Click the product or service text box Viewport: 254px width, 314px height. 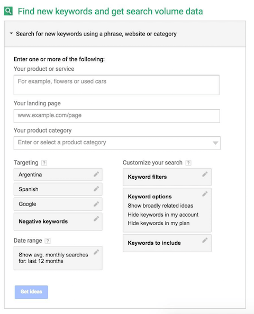[116, 85]
